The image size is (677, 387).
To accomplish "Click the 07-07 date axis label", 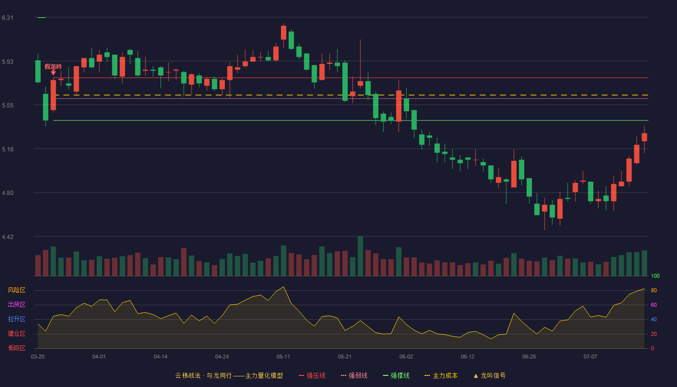I will click(590, 357).
